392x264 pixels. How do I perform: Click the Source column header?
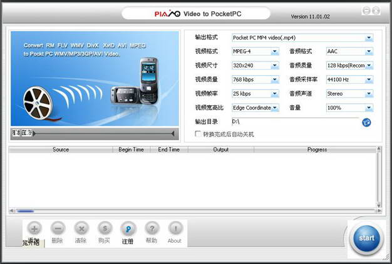click(x=61, y=150)
